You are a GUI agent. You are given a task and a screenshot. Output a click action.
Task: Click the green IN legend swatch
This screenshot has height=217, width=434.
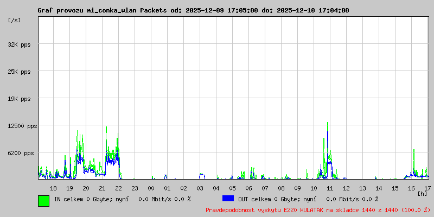coord(44,201)
